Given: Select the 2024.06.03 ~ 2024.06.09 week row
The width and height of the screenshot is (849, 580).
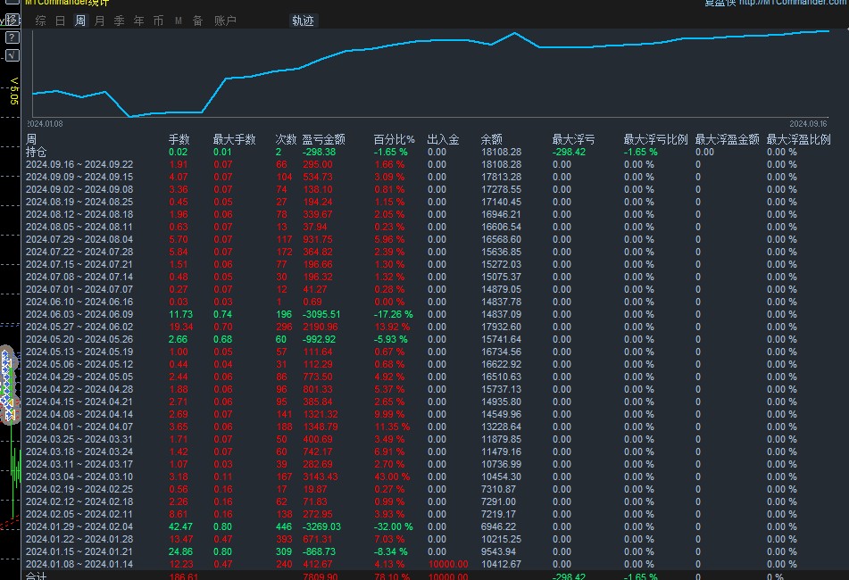Looking at the screenshot, I should pos(79,314).
